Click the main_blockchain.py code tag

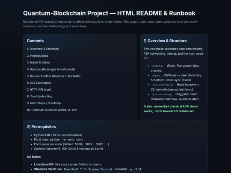click(x=163, y=85)
